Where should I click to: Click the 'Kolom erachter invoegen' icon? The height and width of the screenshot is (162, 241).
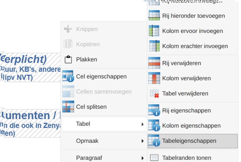[x=154, y=46]
